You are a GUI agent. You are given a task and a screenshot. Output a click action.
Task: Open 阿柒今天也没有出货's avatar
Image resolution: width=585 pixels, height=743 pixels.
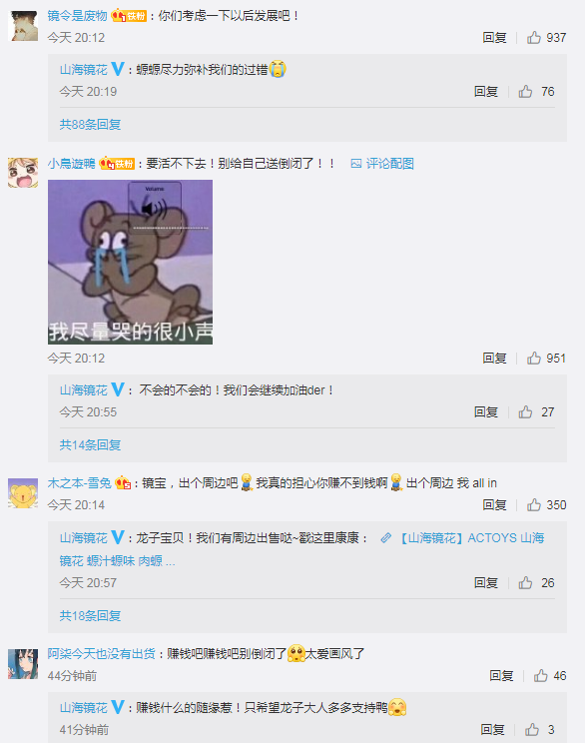[23, 664]
